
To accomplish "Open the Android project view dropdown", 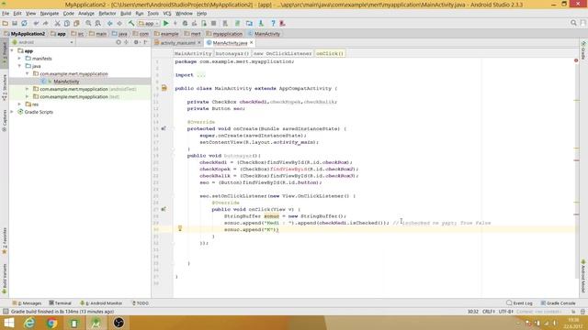I will click(43, 42).
